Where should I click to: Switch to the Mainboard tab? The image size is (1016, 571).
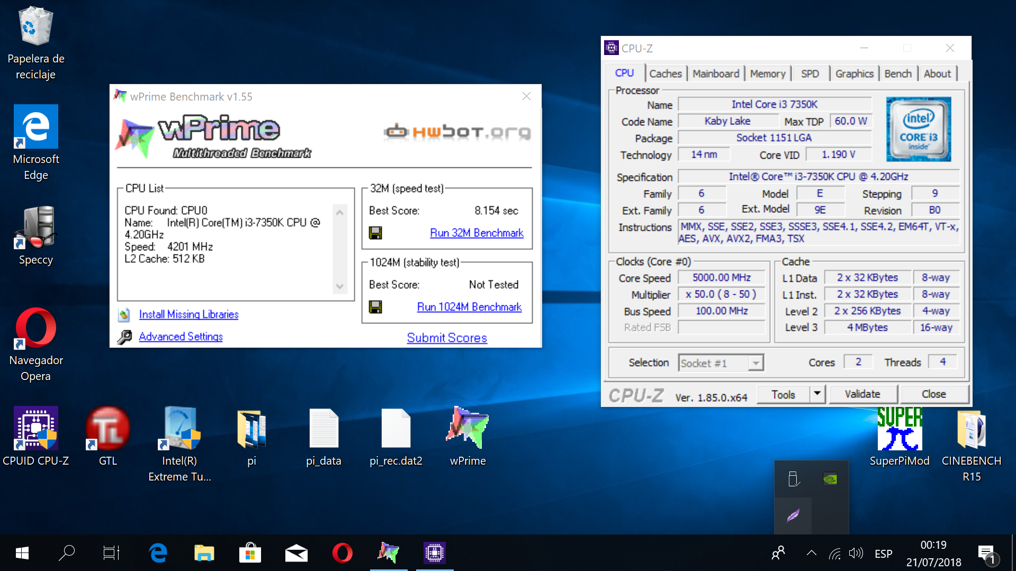[x=716, y=74]
